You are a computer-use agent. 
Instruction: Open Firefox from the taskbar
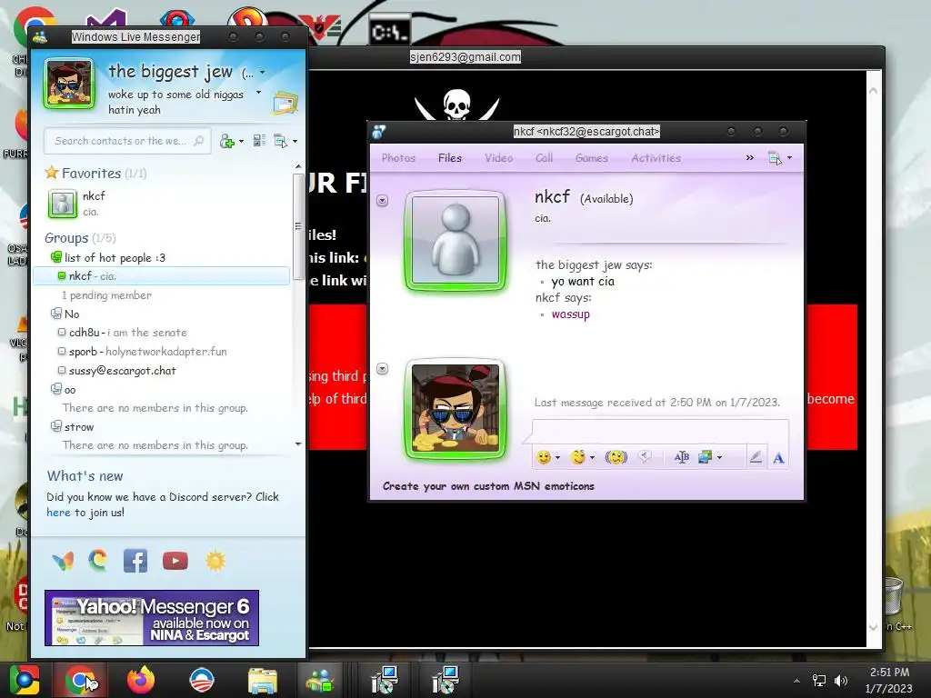click(x=141, y=680)
